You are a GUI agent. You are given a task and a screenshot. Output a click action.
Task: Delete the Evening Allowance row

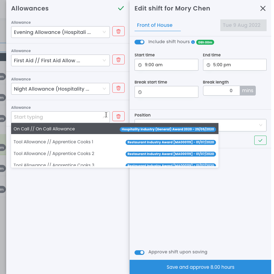pos(118,31)
